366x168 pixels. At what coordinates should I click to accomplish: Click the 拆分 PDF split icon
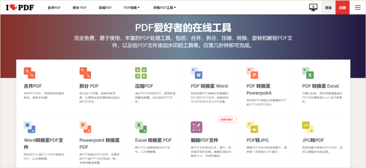(x=85, y=73)
